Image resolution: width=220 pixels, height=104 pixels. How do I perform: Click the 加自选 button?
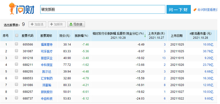pos(37,24)
